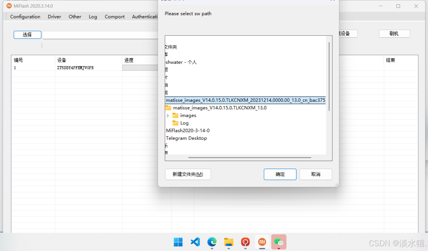This screenshot has width=428, height=251.
Task: Click the red screen recorder taskbar icon
Action: coord(245,242)
